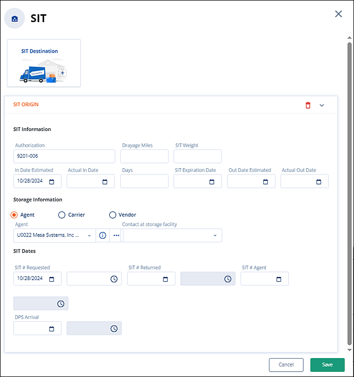This screenshot has width=354, height=377.
Task: Open the Agent dropdown list
Action: pyautogui.click(x=89, y=236)
